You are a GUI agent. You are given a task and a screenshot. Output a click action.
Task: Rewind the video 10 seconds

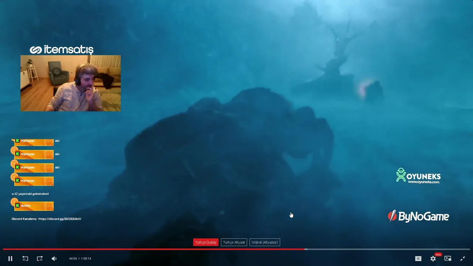coord(25,259)
